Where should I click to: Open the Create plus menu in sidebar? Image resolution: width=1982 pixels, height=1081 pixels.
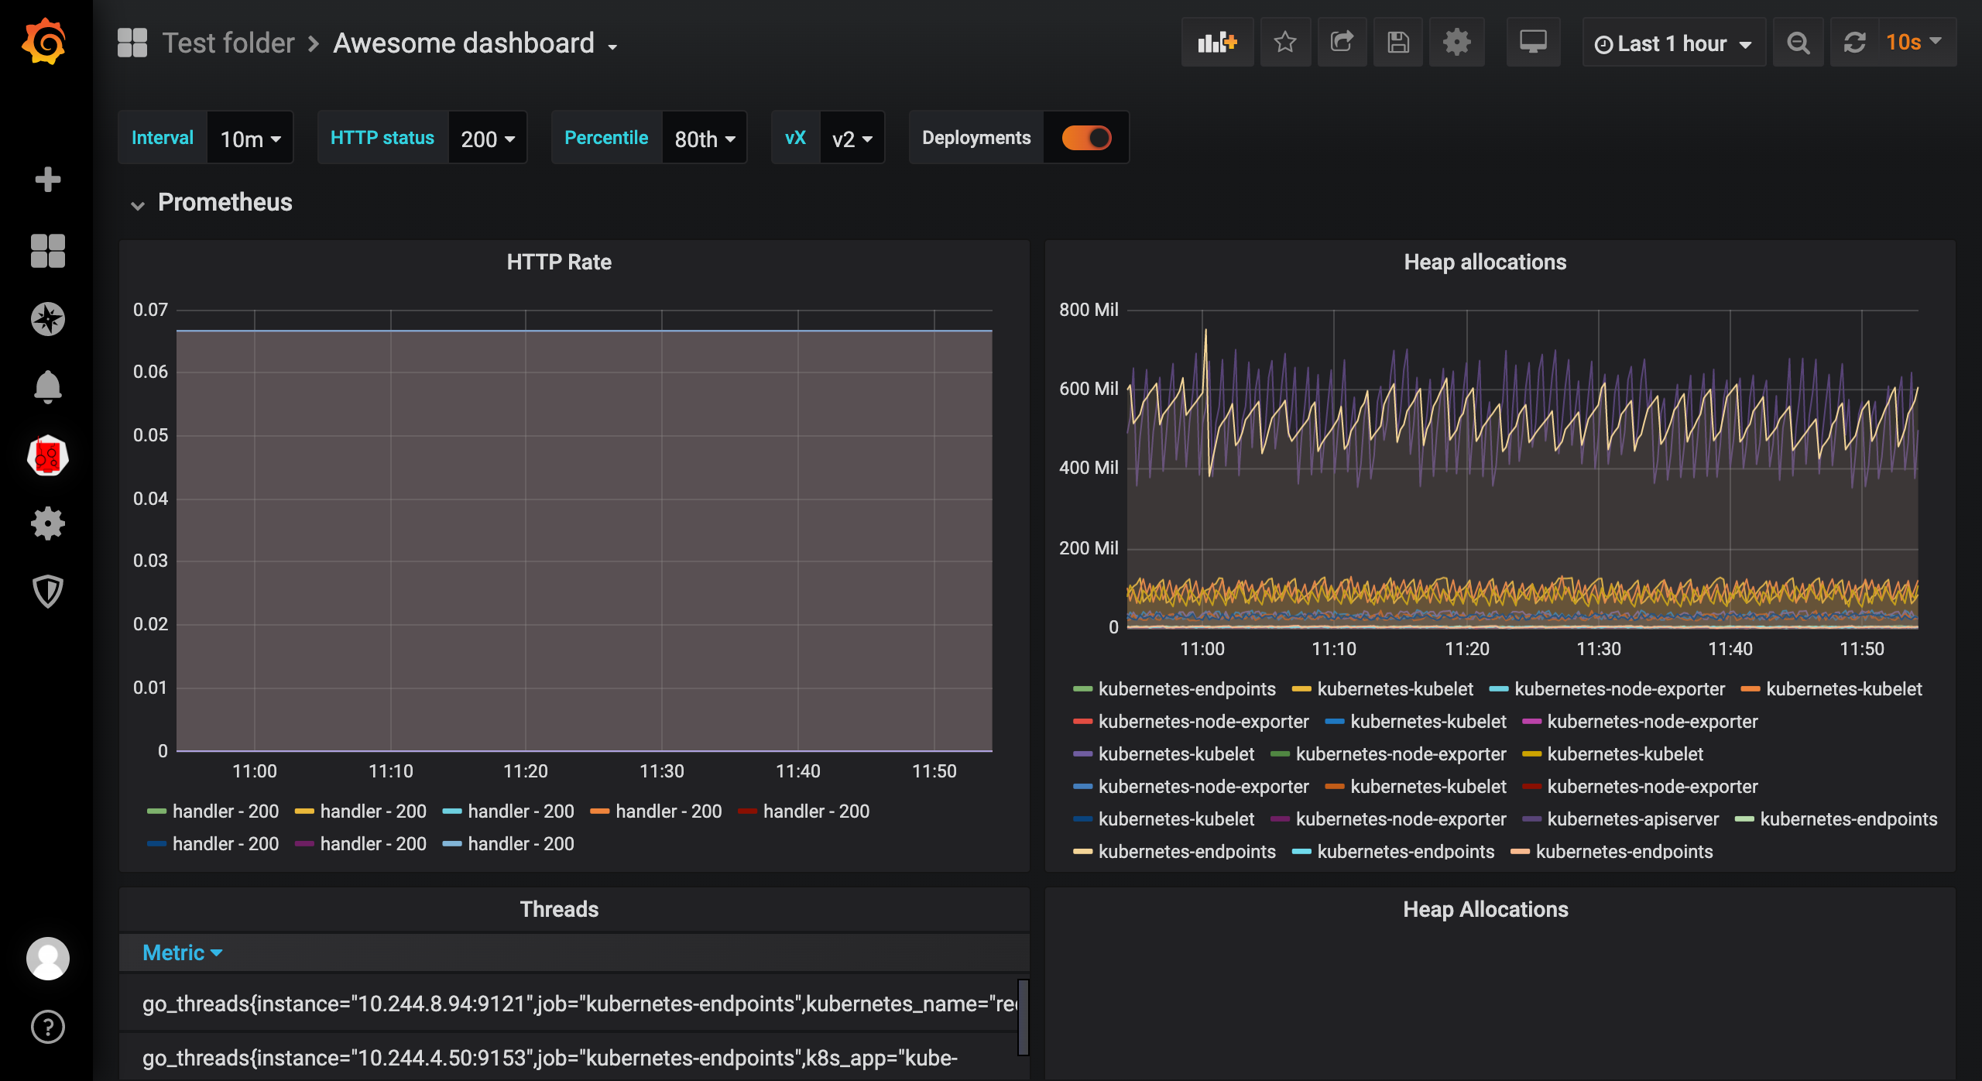(x=47, y=180)
